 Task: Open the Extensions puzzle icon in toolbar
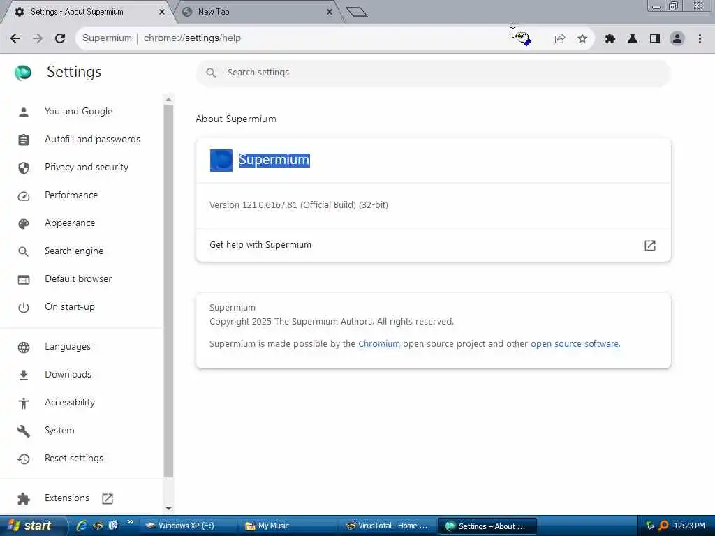pos(610,39)
